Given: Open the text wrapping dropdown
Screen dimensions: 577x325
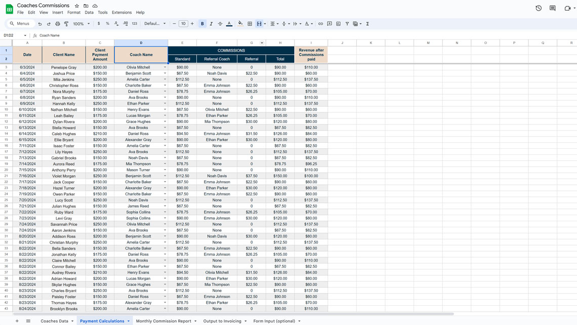Looking at the screenshot, I should (297, 24).
